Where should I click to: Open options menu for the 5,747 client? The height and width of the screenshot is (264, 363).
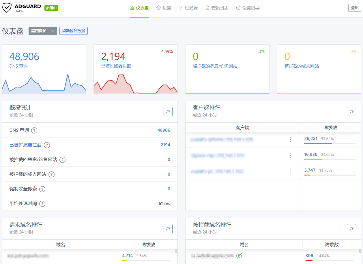(x=290, y=171)
